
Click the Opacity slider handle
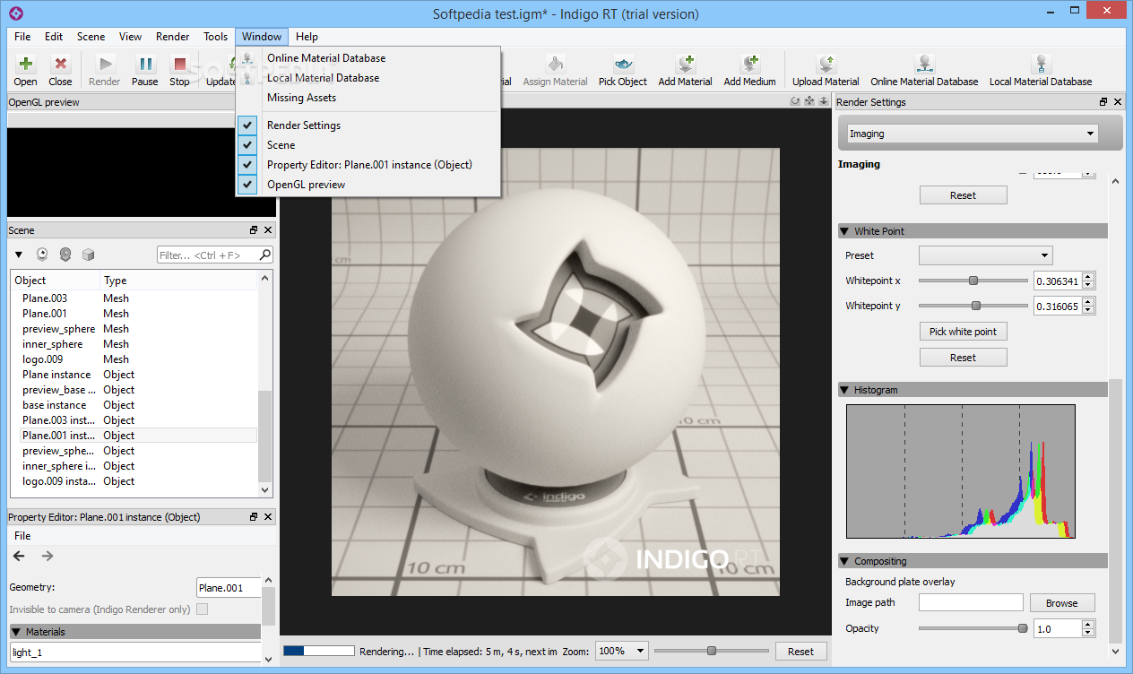click(x=1023, y=628)
